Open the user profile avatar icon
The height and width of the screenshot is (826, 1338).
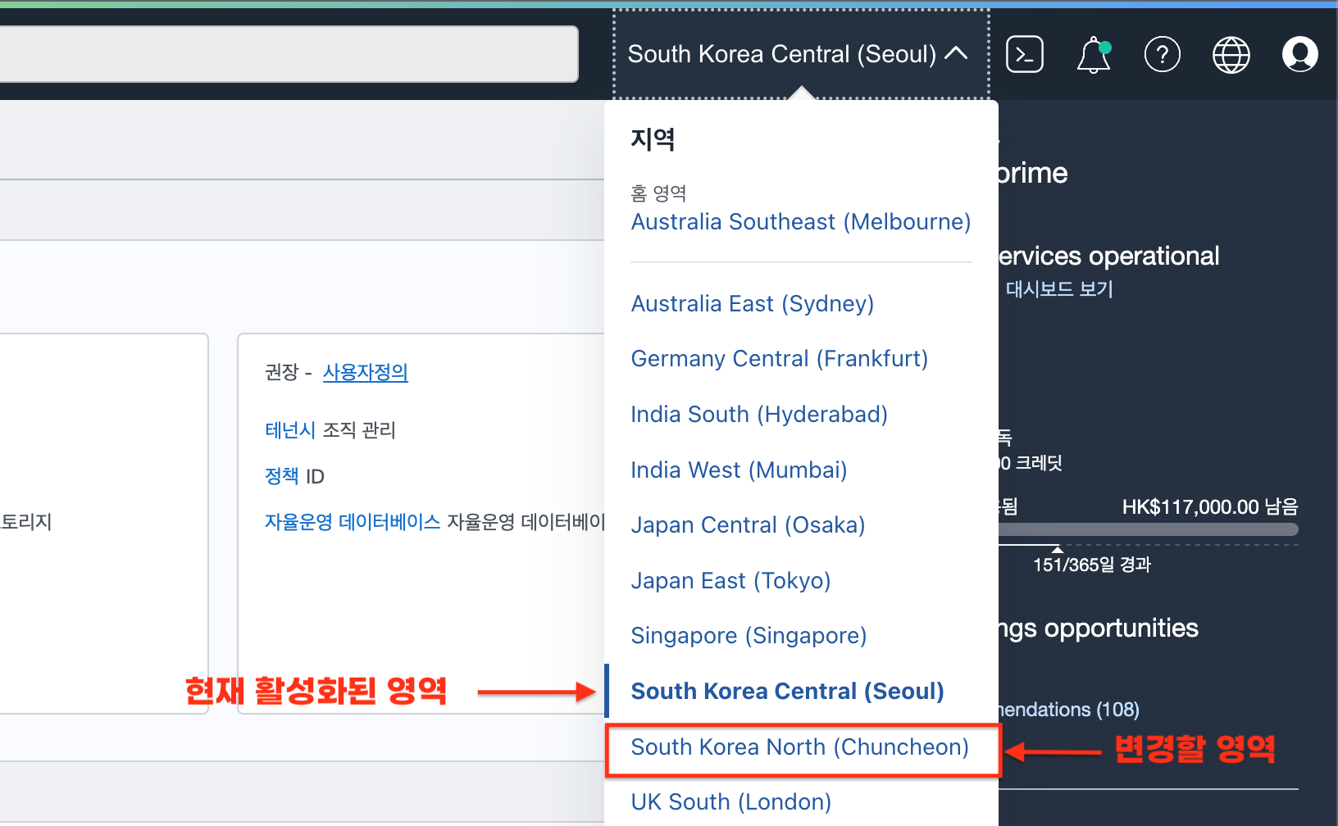(1300, 55)
